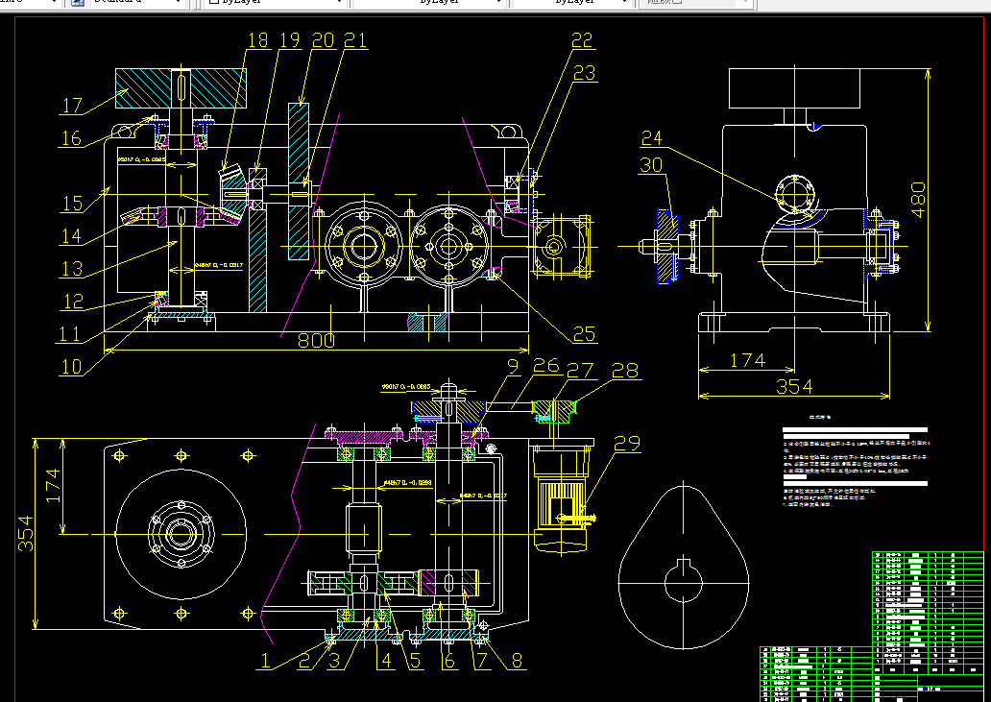The width and height of the screenshot is (991, 702).
Task: Select part callout number 9
Action: point(513,367)
